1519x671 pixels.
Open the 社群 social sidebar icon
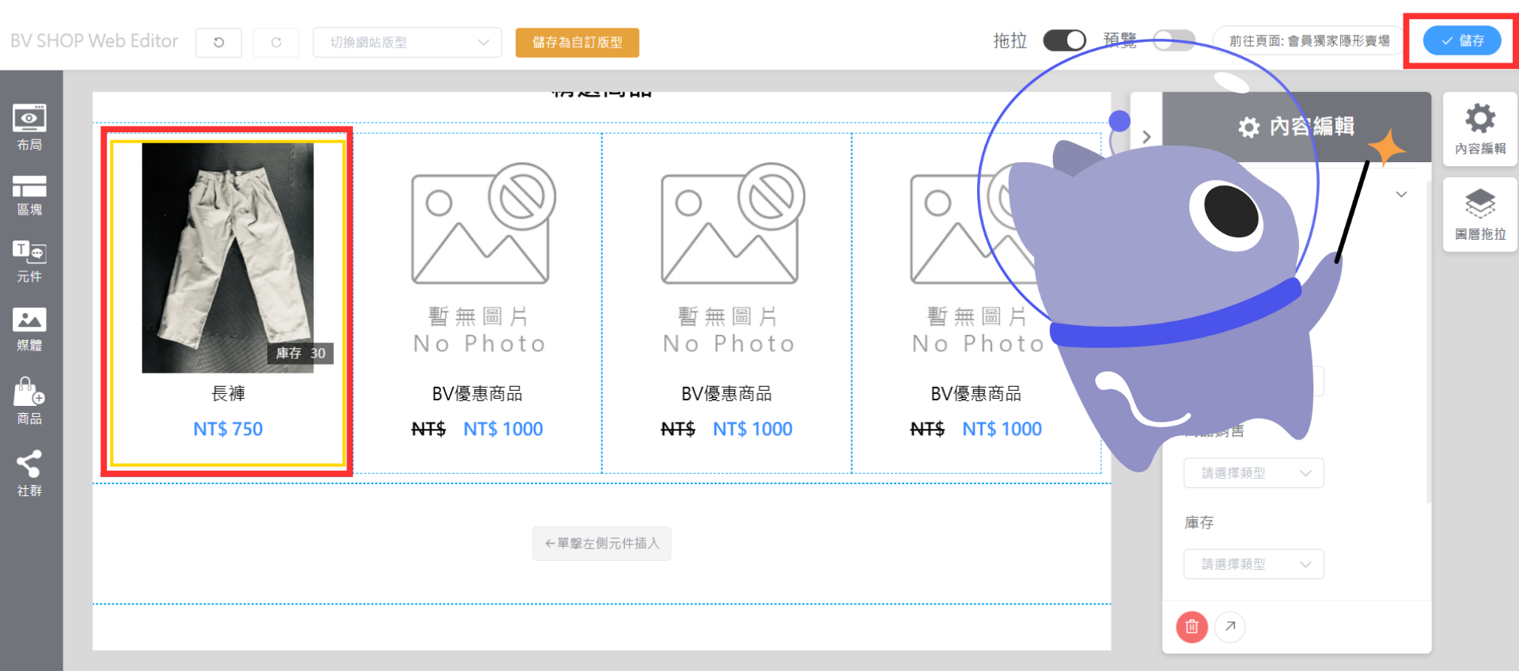click(29, 473)
